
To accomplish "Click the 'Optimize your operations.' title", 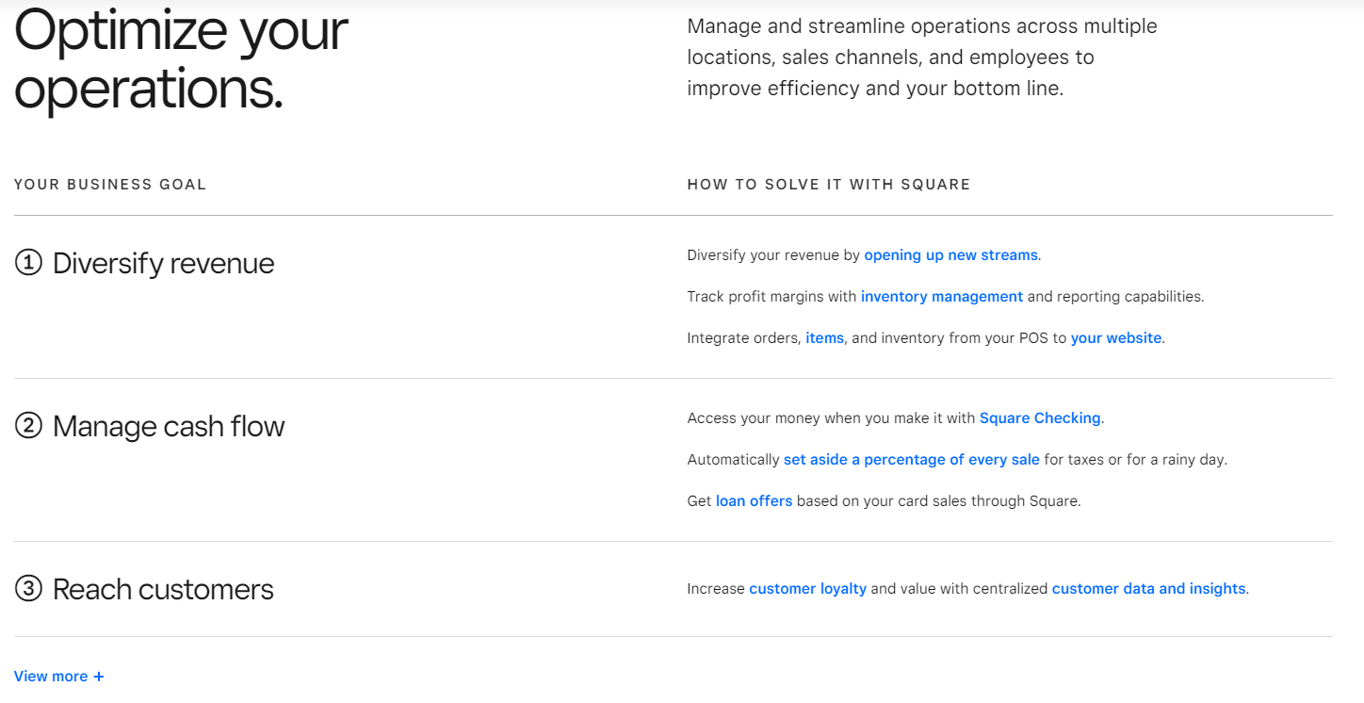I will [181, 59].
